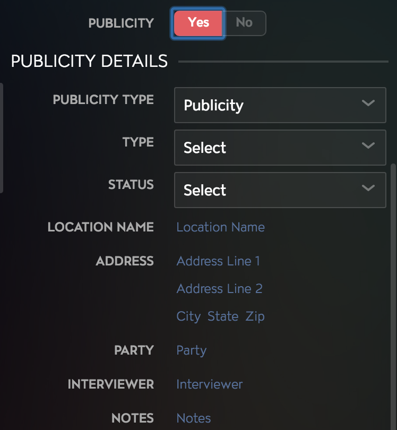Click the right-side vertical scrollbar

[x=394, y=297]
